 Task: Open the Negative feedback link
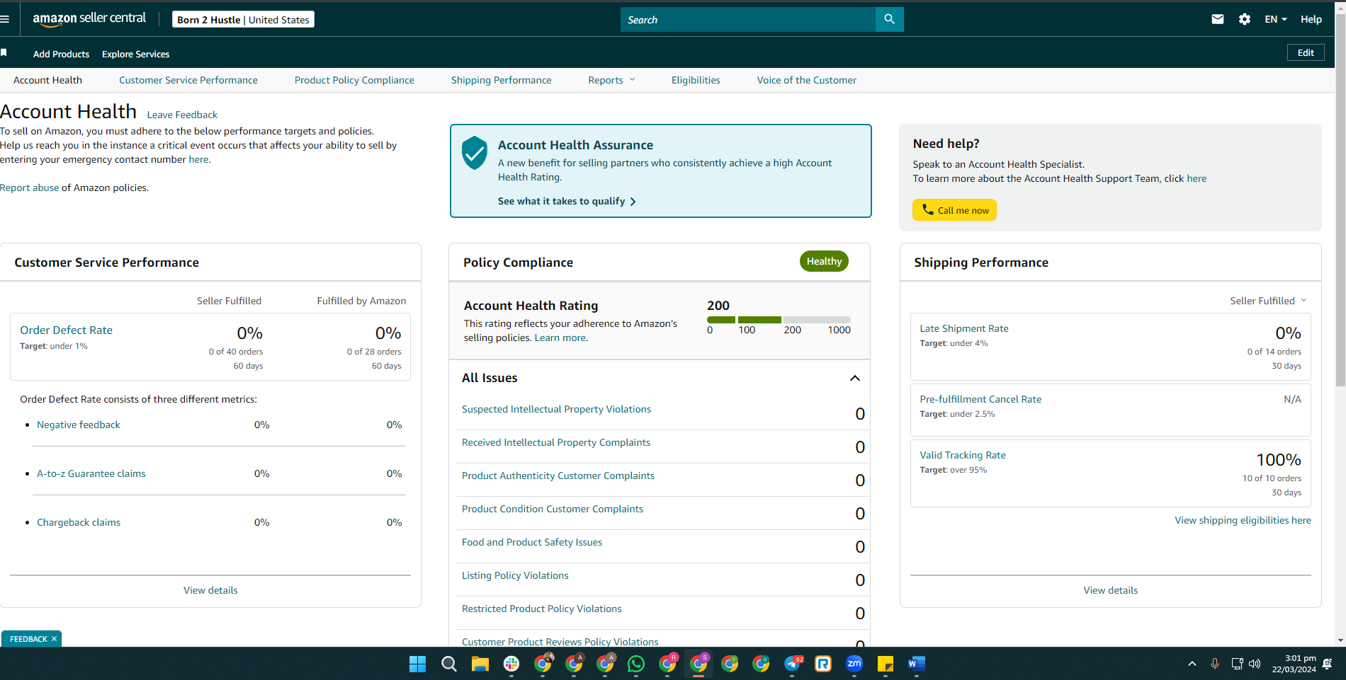coord(79,425)
